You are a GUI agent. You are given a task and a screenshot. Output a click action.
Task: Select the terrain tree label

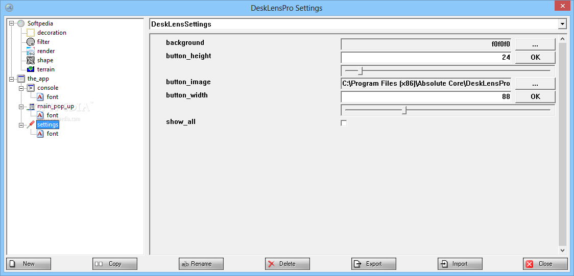coord(46,69)
